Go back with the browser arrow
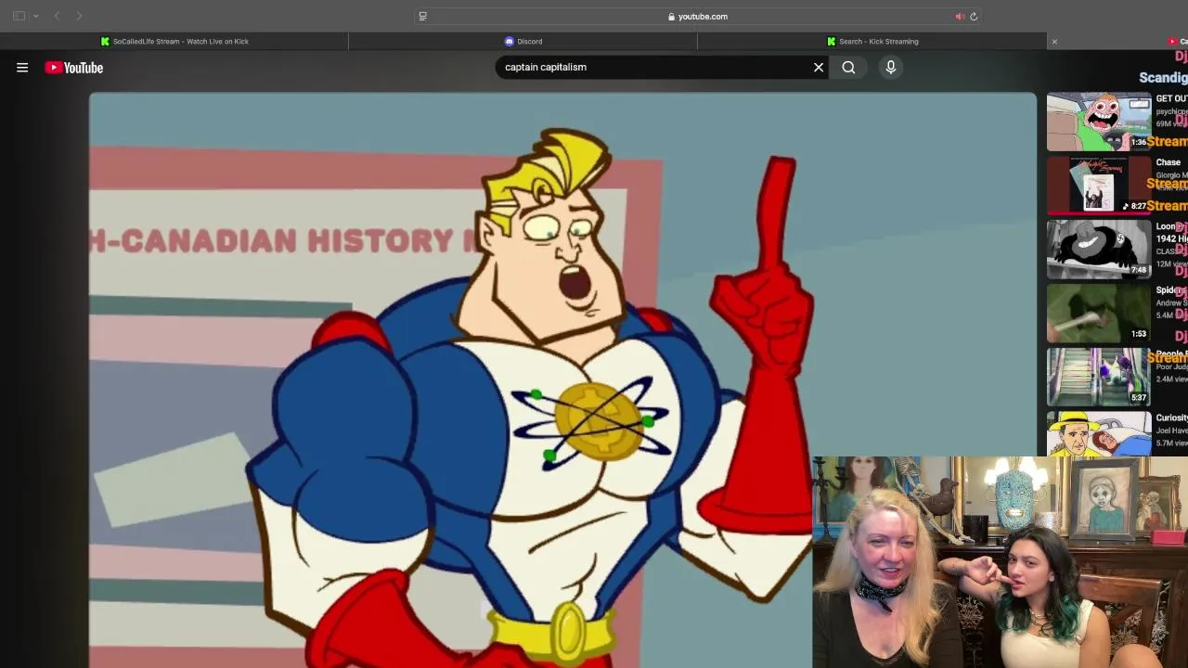This screenshot has width=1188, height=668. (x=57, y=16)
